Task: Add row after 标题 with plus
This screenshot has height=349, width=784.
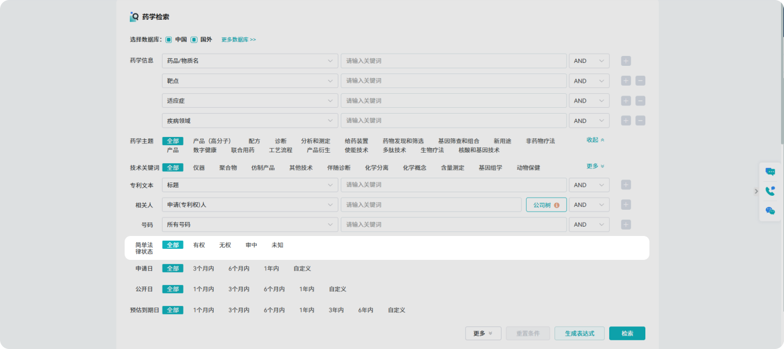Action: click(x=626, y=185)
